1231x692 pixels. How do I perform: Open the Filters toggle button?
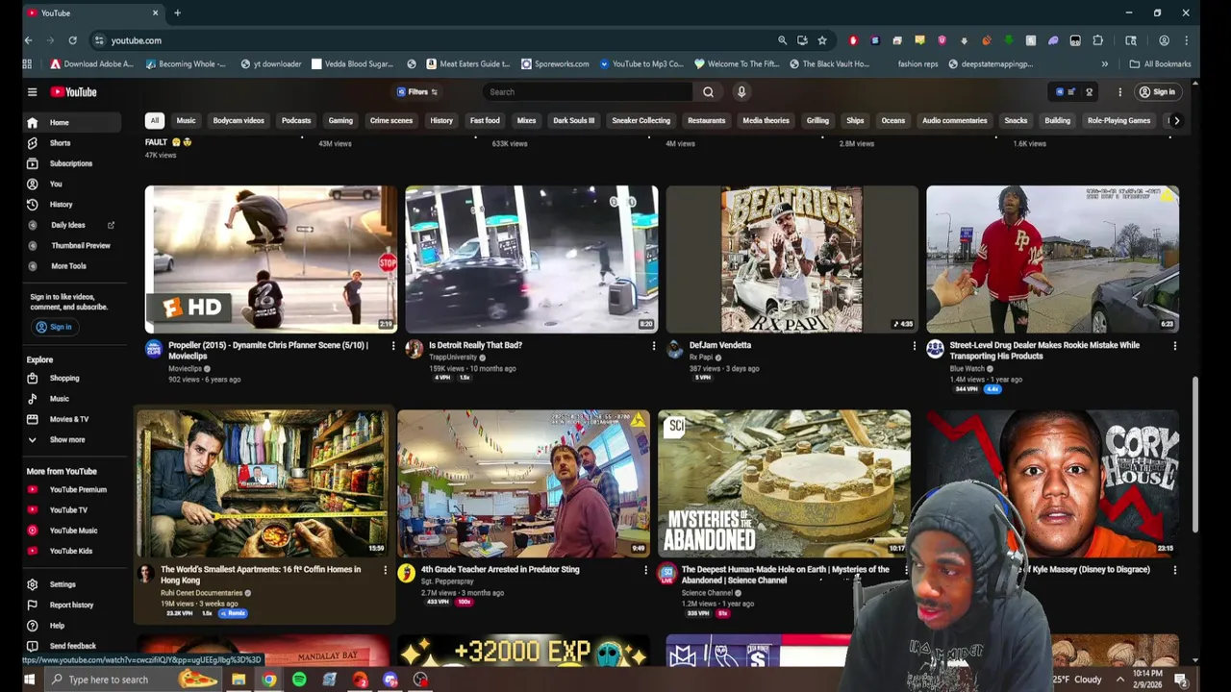[x=417, y=92]
